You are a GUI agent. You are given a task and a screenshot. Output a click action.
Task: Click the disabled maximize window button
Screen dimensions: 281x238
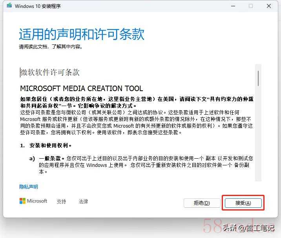click(x=251, y=6)
